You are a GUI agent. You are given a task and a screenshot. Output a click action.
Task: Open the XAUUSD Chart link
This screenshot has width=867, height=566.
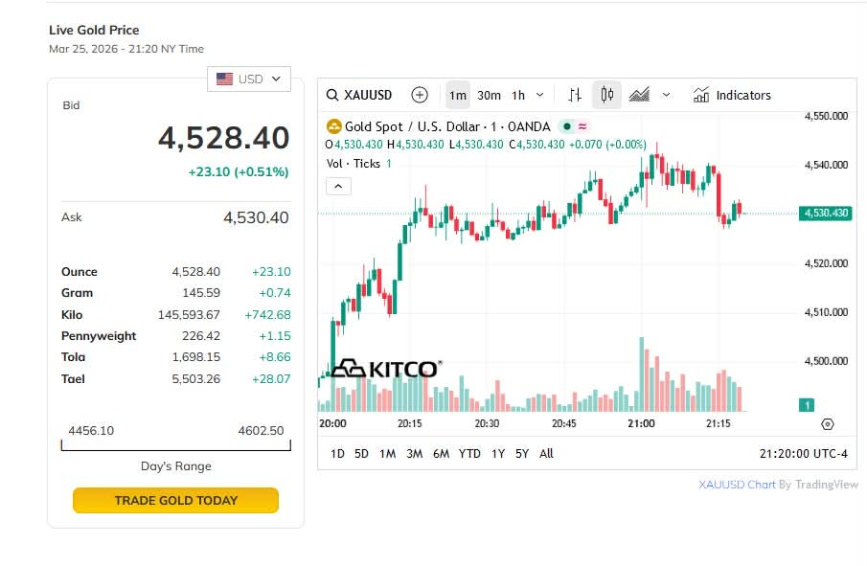click(x=737, y=485)
